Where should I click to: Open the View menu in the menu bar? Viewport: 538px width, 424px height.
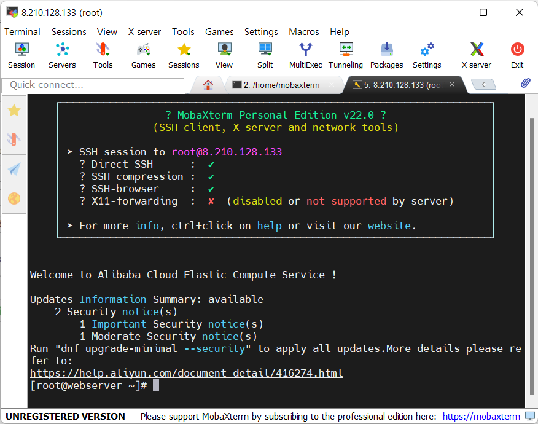coord(107,32)
